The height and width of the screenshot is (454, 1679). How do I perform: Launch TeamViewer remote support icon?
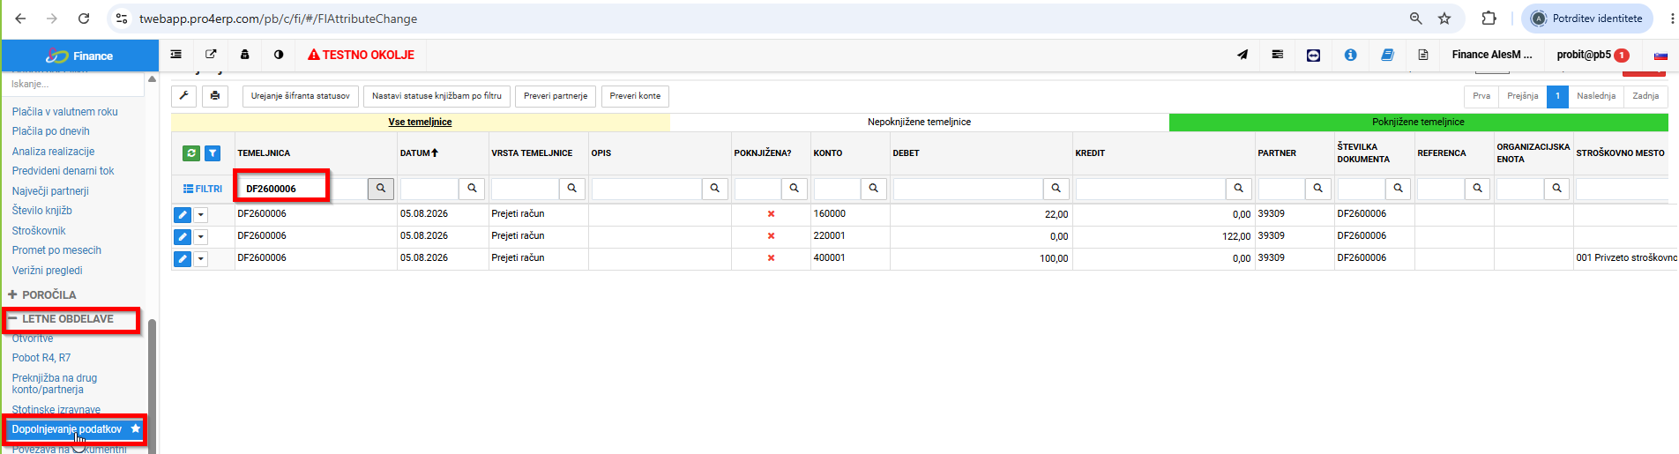point(1313,55)
